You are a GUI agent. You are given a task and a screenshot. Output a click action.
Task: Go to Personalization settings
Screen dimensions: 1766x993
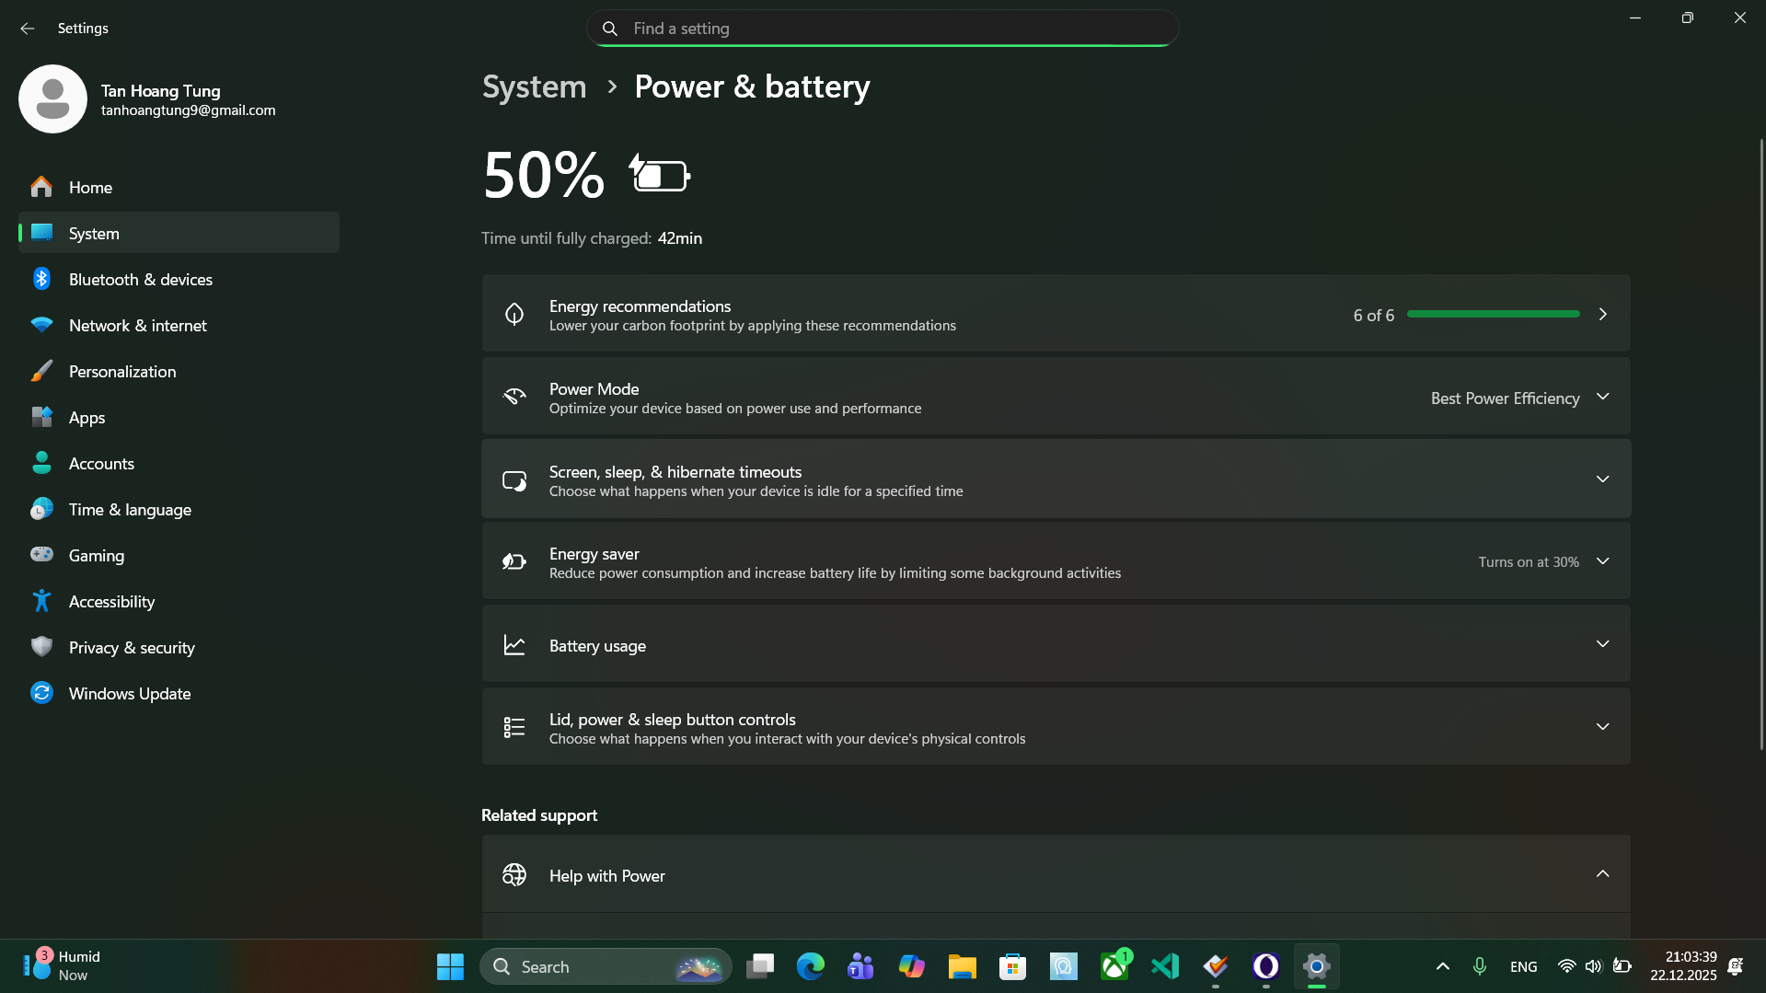[179, 371]
